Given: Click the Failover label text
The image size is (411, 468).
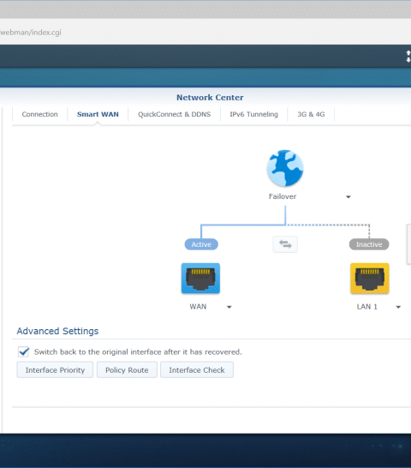Looking at the screenshot, I should click(x=283, y=196).
